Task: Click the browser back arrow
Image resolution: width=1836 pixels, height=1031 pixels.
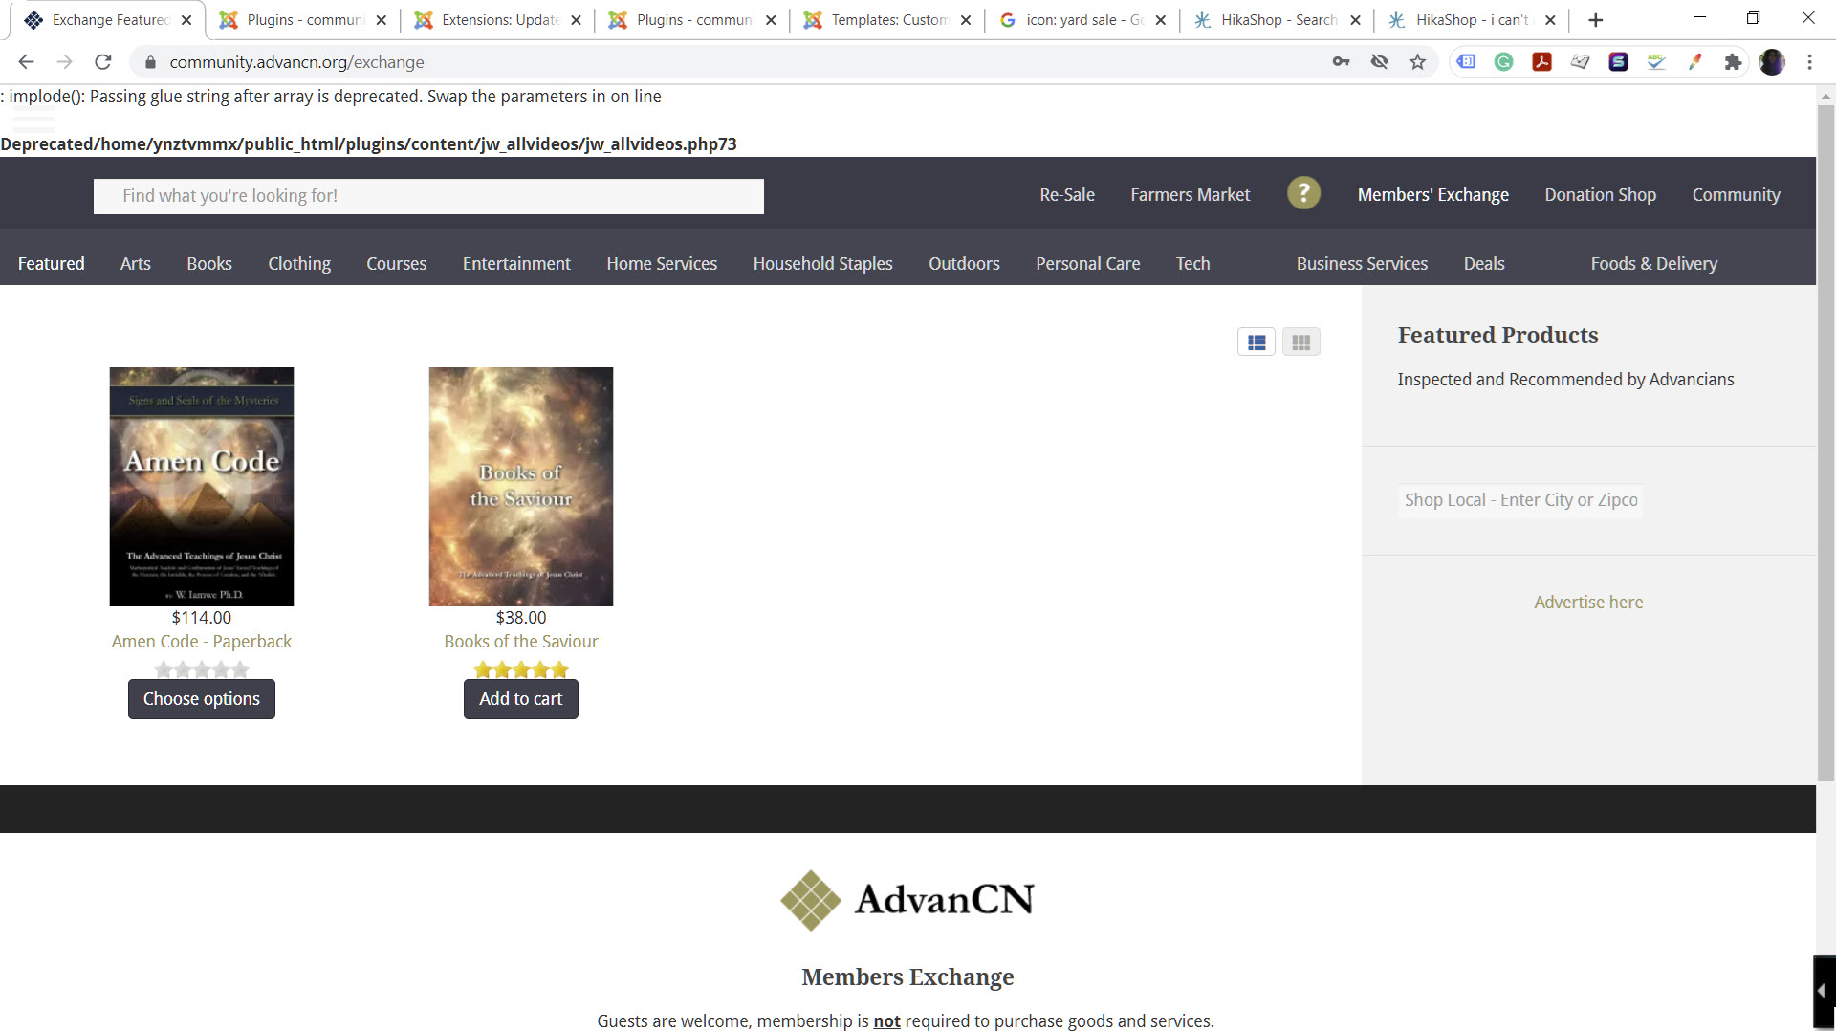Action: [x=26, y=62]
